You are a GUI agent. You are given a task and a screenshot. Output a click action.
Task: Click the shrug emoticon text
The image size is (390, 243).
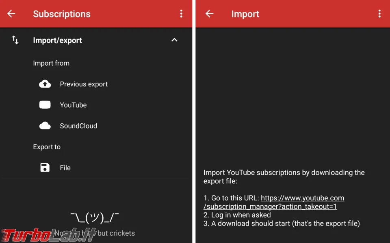pyautogui.click(x=95, y=218)
